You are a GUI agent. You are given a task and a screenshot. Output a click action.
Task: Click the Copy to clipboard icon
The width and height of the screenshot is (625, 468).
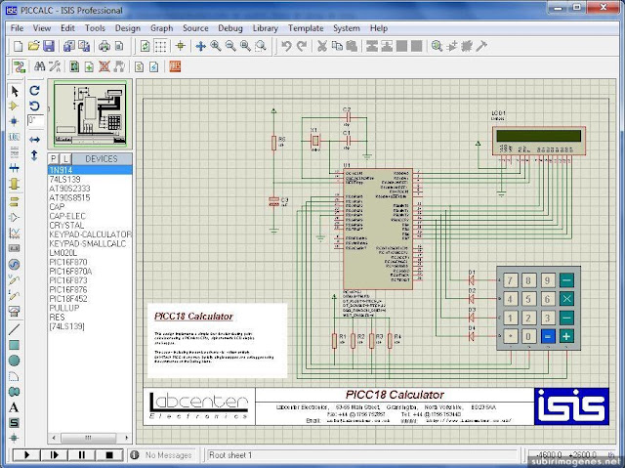click(x=337, y=46)
